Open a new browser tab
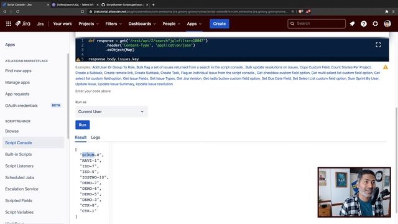 (154, 4)
